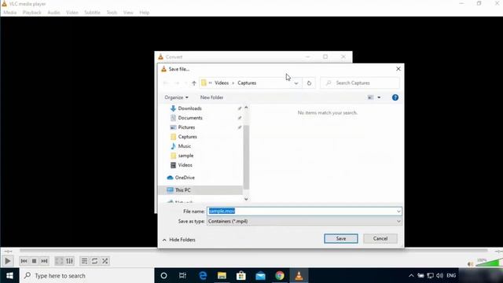503x283 pixels.
Task: Click Save in the Save file dialog
Action: [340, 238]
